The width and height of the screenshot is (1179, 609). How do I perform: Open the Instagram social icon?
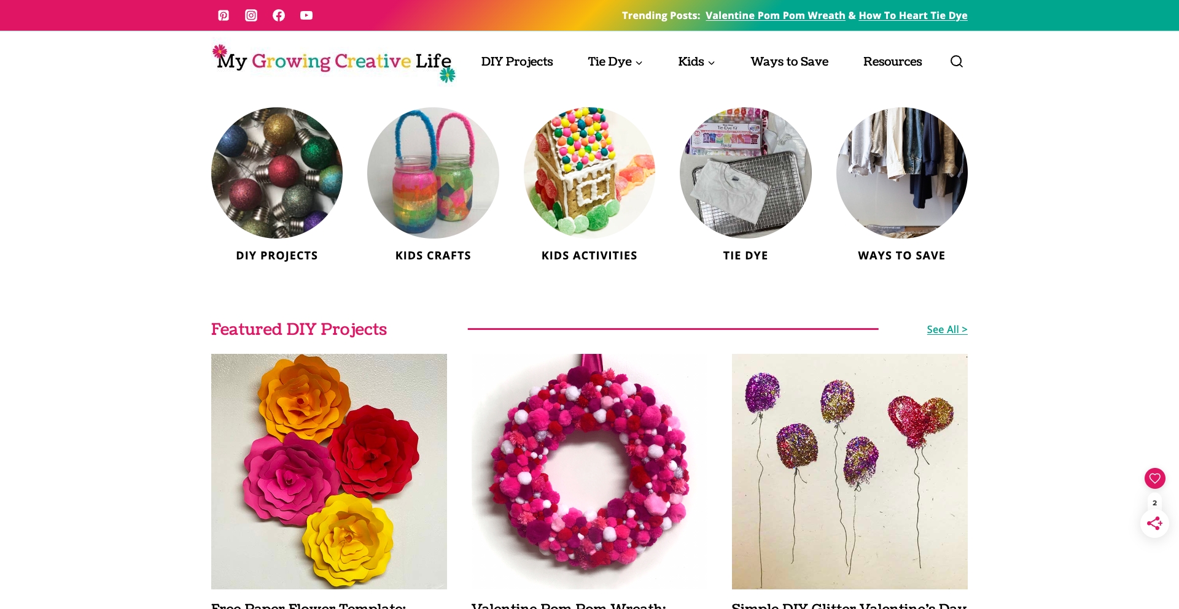(x=251, y=15)
